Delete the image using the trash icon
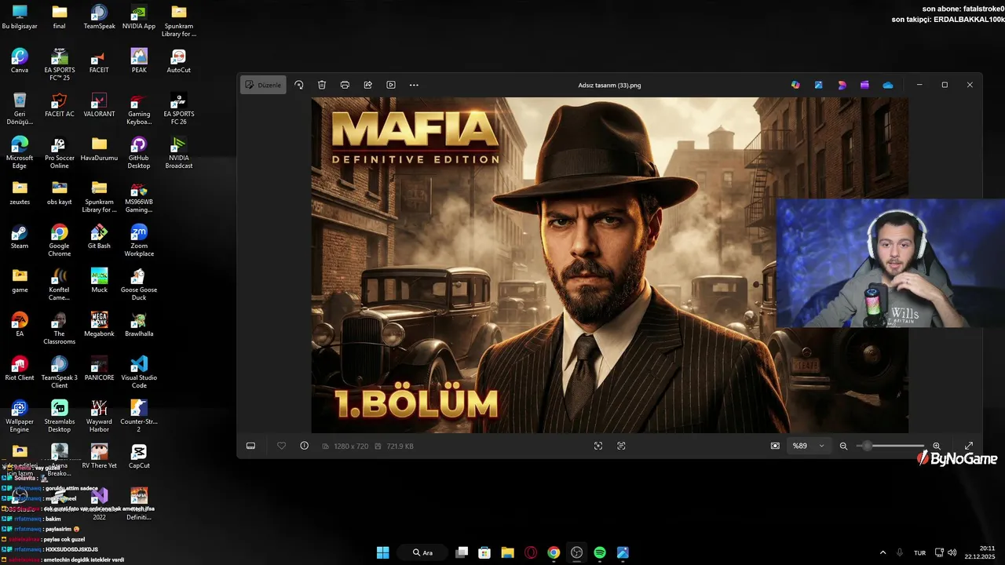Image resolution: width=1005 pixels, height=565 pixels. click(x=322, y=85)
